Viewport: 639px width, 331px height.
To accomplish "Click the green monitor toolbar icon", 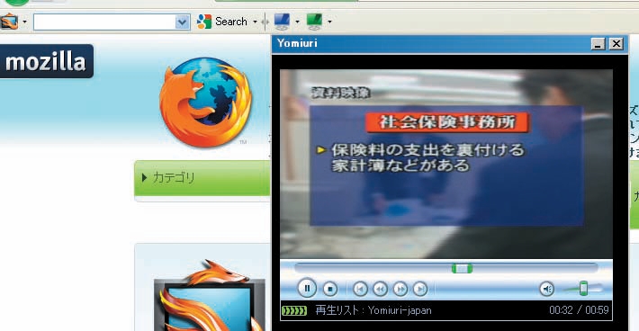I will (314, 22).
